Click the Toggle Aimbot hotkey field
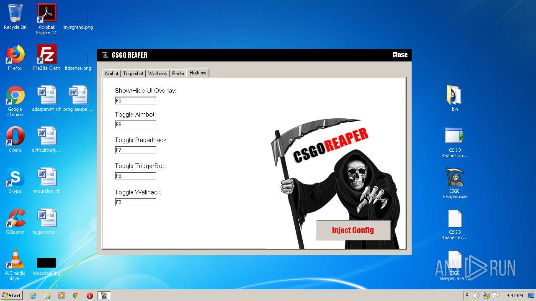 135,124
